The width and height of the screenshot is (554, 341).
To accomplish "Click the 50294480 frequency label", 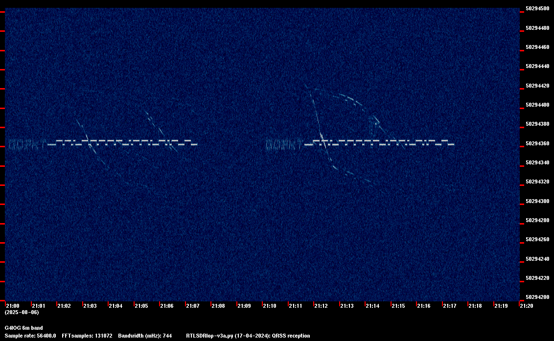I will click(537, 28).
